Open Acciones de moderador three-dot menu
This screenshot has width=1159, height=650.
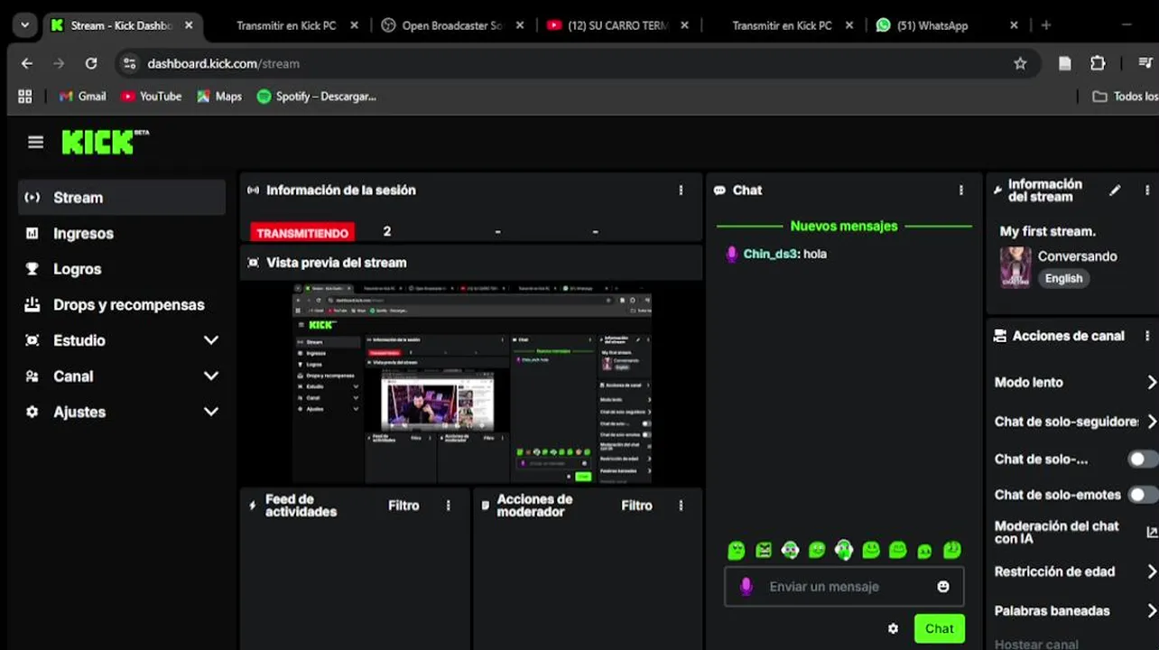(x=681, y=506)
